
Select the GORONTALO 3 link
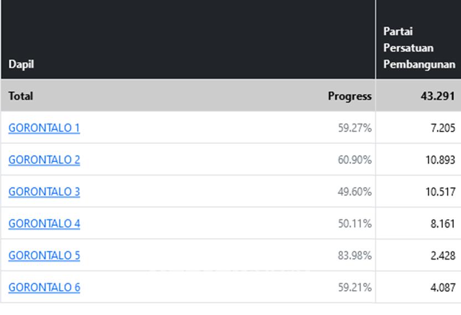pos(44,192)
